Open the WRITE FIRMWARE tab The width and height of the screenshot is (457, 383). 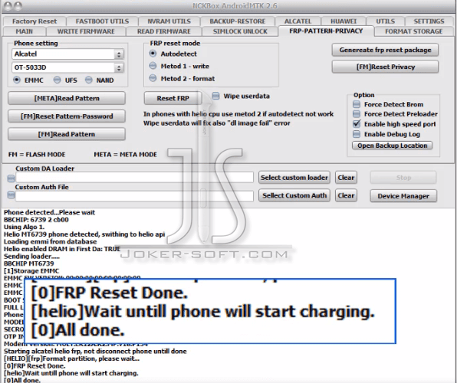pos(86,31)
